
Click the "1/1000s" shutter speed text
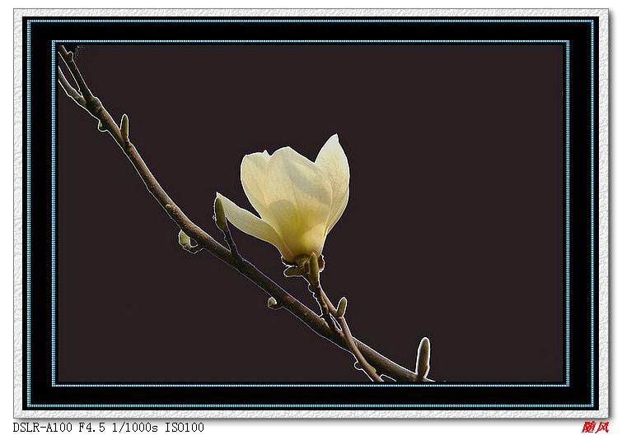pos(135,428)
